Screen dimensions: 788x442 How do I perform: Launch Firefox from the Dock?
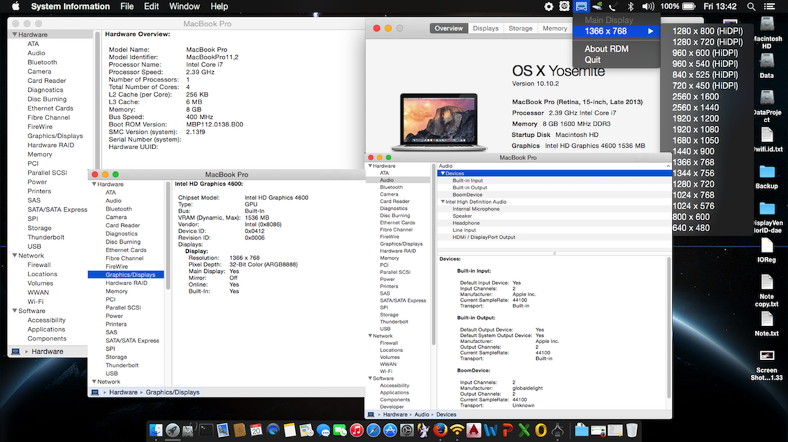click(x=440, y=430)
